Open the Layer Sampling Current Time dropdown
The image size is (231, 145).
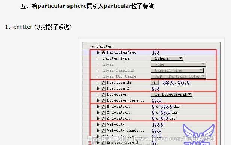(177, 70)
